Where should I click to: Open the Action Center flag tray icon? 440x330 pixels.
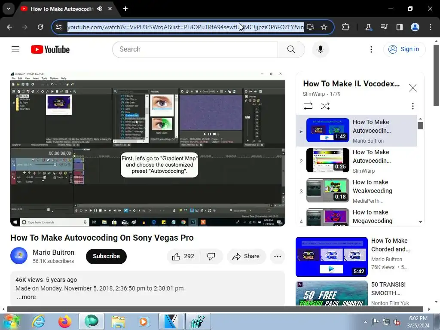[376, 322]
